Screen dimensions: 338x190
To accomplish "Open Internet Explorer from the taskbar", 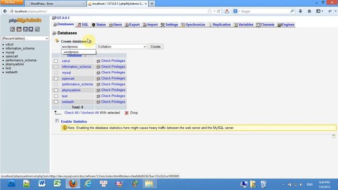I will click(x=88, y=184).
